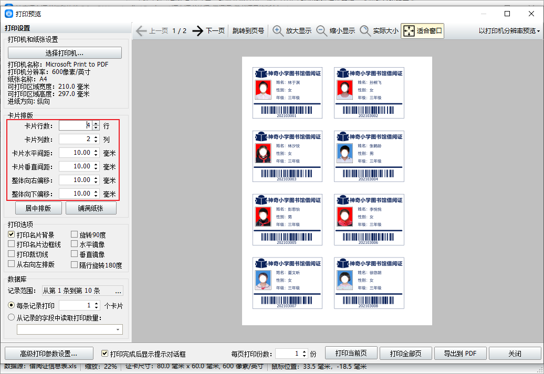Expand the print quantity field dropdown
Screen dimensions: 544x374
point(118,329)
